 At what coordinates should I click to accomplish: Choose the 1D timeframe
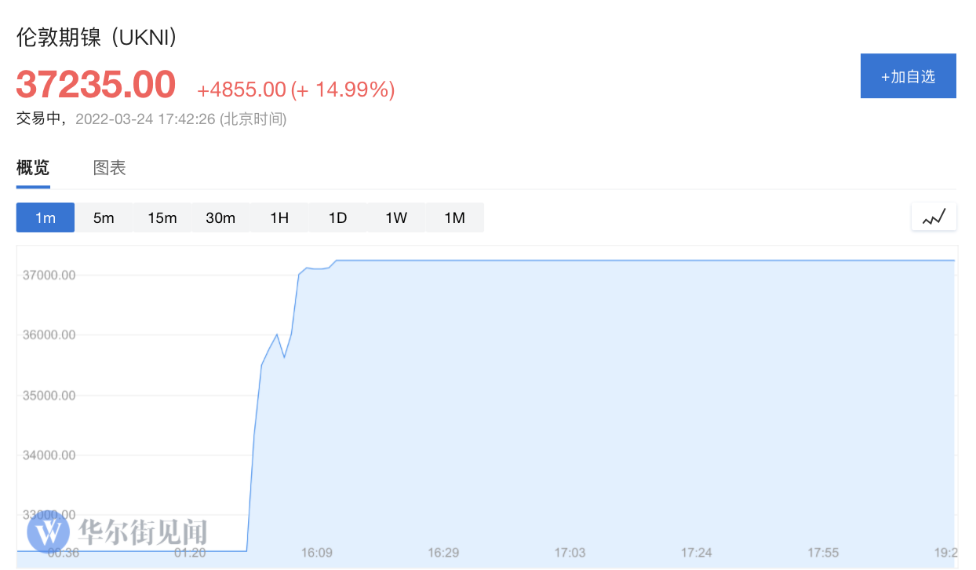(337, 217)
